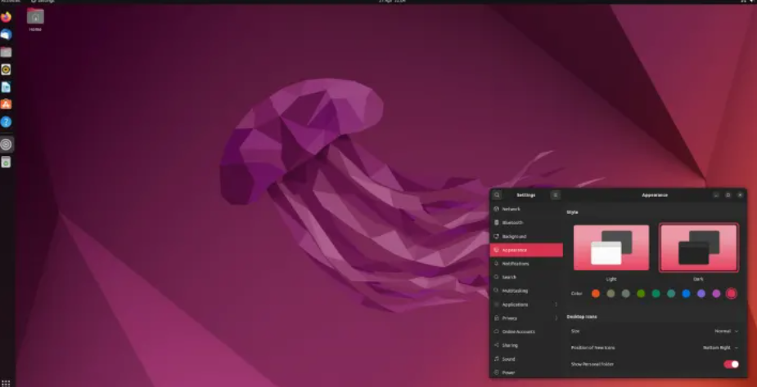The height and width of the screenshot is (387, 757).
Task: Click the Bluetooth icon in sidebar
Action: click(496, 223)
